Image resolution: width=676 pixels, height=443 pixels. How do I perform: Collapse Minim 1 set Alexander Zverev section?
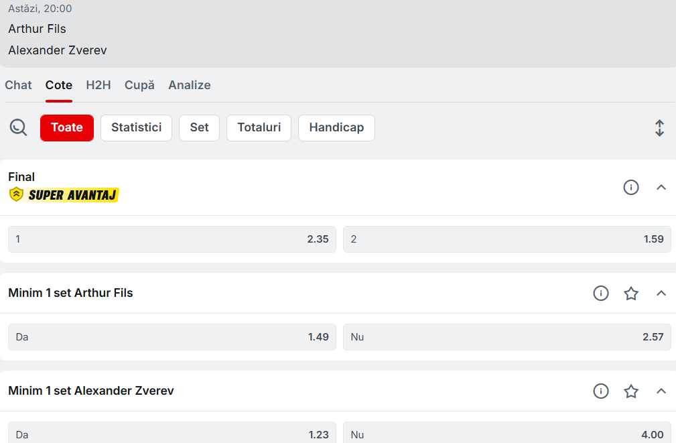point(661,391)
